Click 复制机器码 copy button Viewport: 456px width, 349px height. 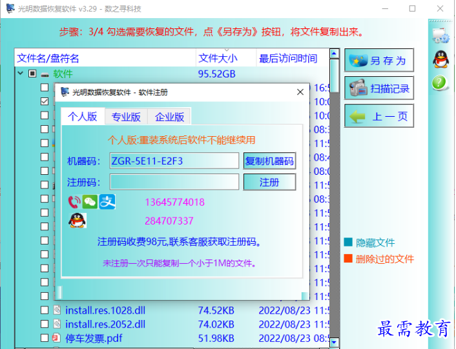click(x=269, y=161)
